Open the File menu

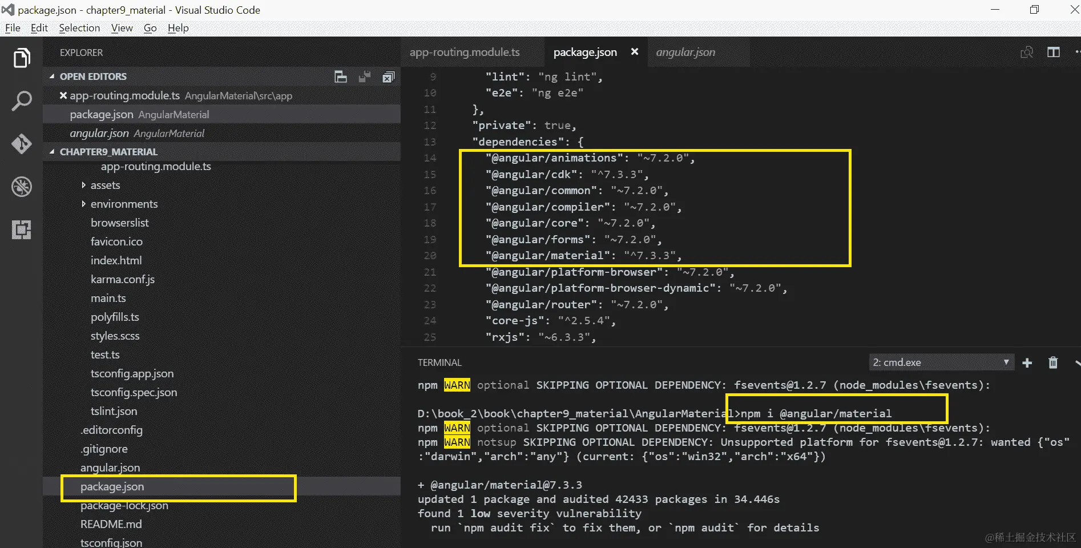tap(13, 28)
